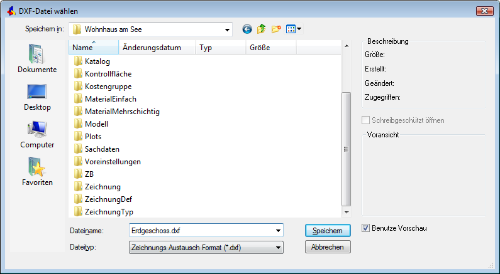Expand the Dateityp format dropdown

[278, 247]
